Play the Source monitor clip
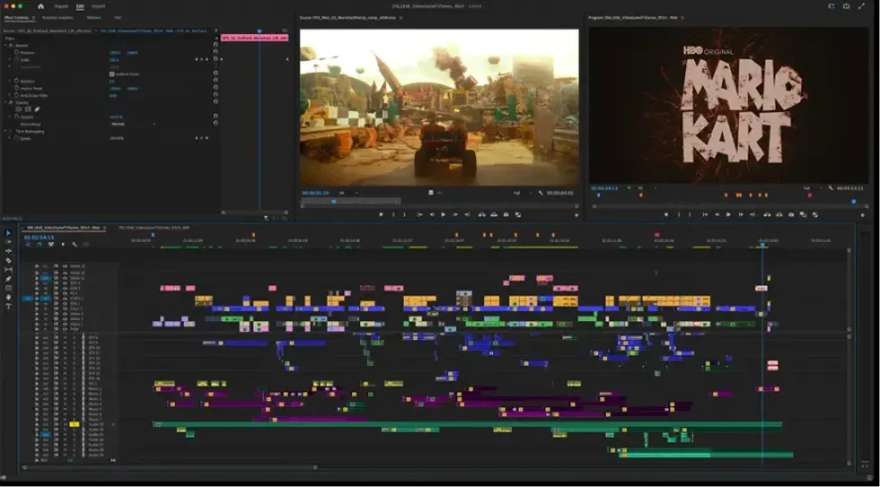 (x=444, y=214)
